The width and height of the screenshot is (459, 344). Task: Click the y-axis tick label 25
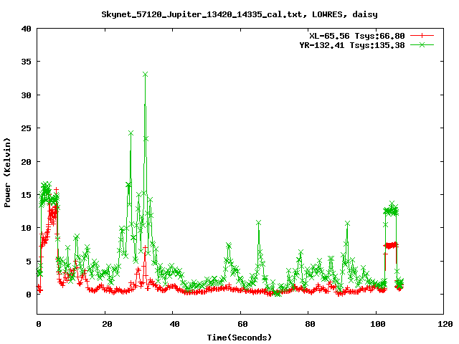[26, 128]
